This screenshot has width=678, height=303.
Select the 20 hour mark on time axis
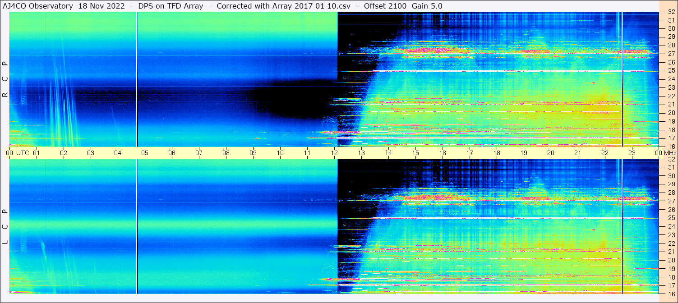[551, 153]
